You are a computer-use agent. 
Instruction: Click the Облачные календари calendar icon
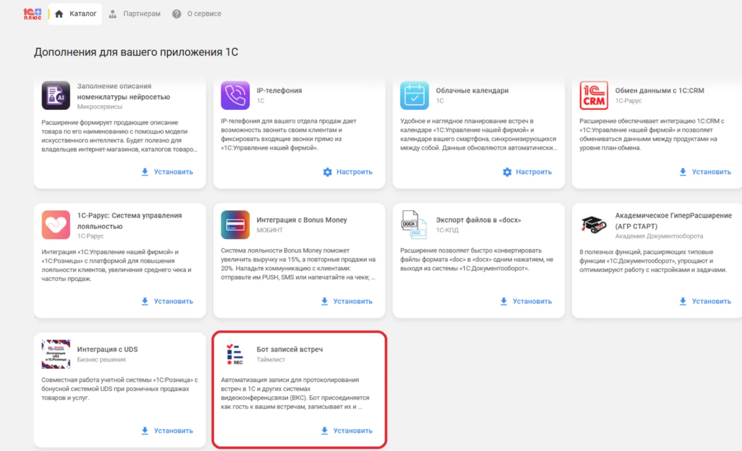[414, 95]
